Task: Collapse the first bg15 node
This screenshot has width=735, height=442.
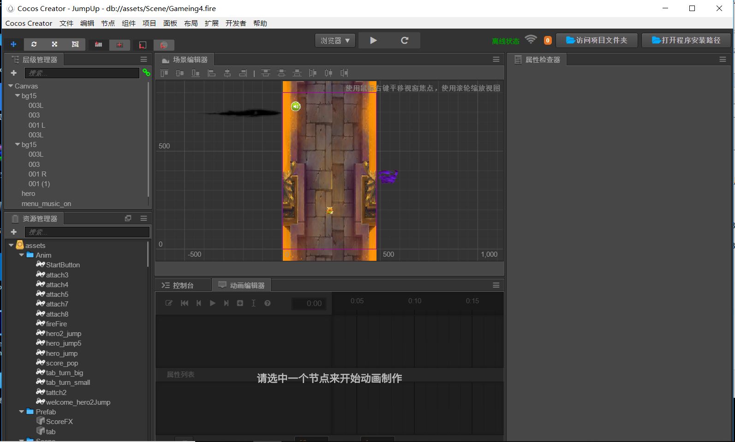Action: point(18,95)
